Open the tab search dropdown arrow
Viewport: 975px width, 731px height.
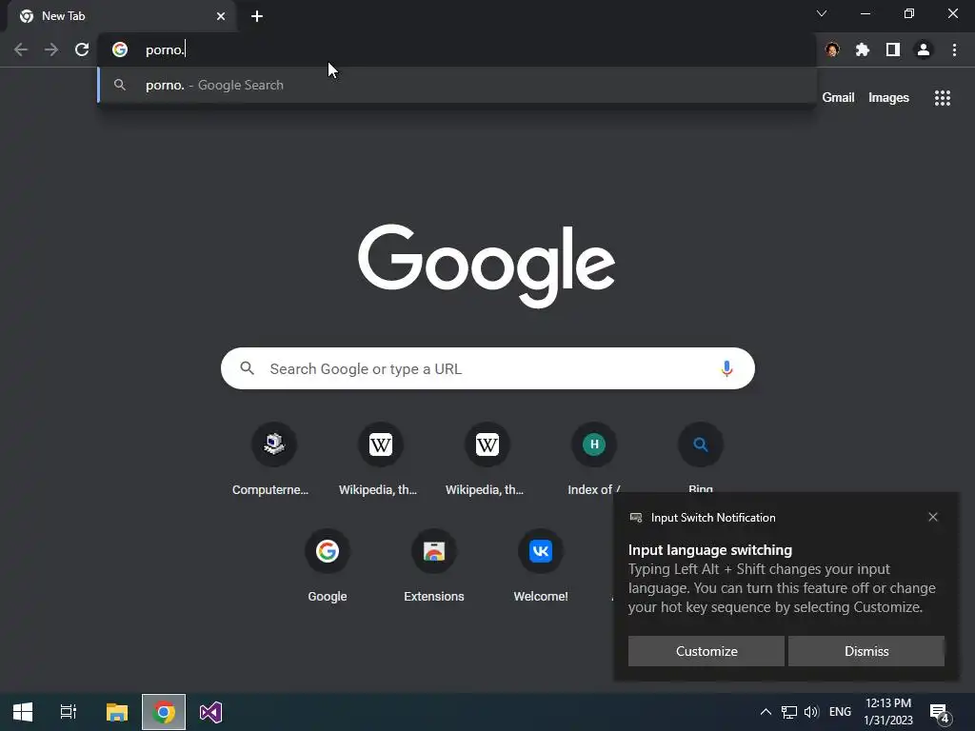822,13
